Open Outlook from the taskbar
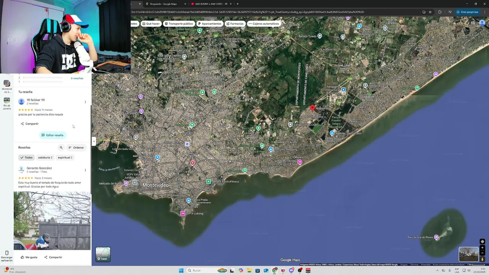The height and width of the screenshot is (275, 489). pos(266,270)
